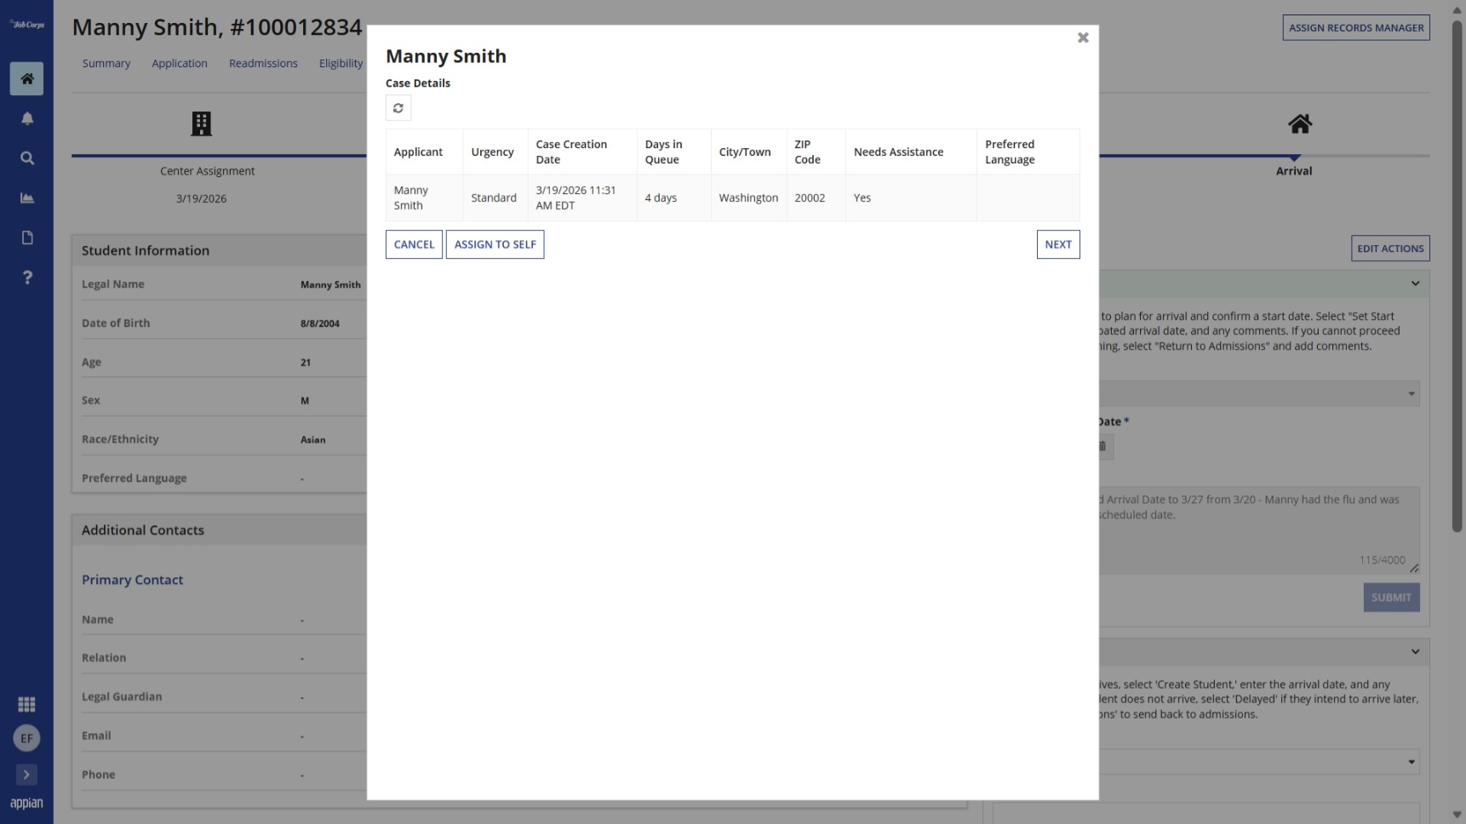Screen dimensions: 1466x824
Task: Open the apps grid navigation icon
Action: coord(26,705)
